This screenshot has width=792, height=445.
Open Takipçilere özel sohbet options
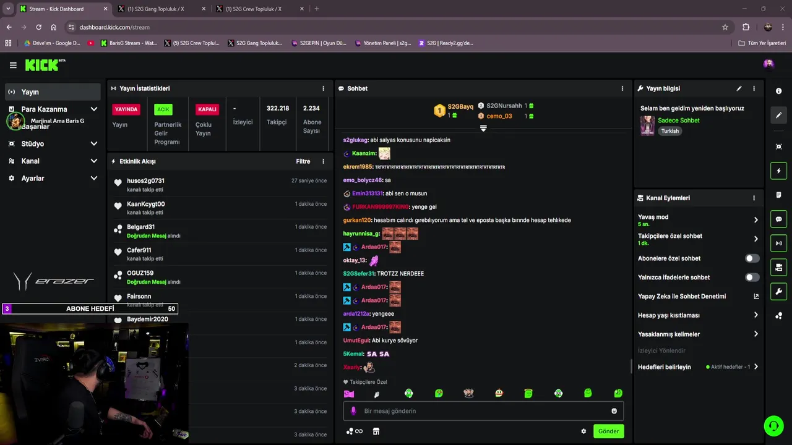[698, 239]
